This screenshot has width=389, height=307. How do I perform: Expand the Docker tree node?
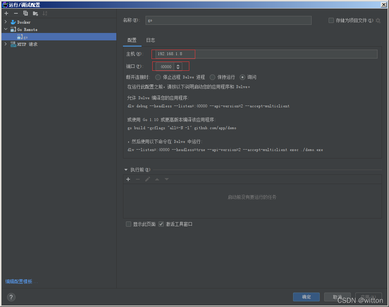6,22
